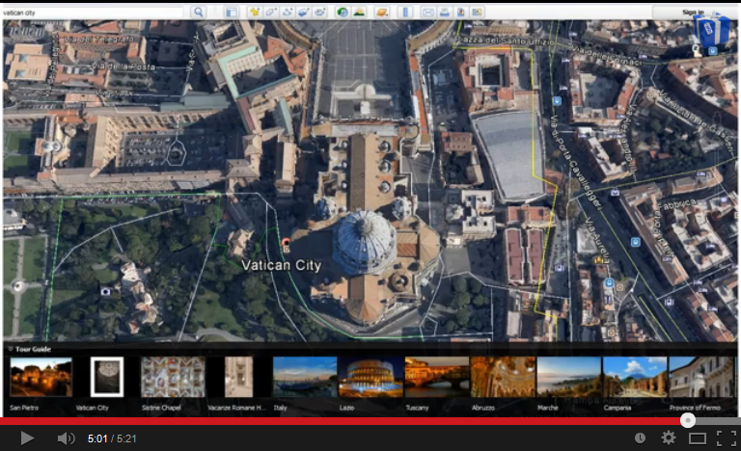Choose the Add Image Overlay tool
The height and width of the screenshot is (451, 741).
(x=303, y=13)
